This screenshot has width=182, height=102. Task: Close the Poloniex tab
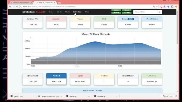coord(31,3)
